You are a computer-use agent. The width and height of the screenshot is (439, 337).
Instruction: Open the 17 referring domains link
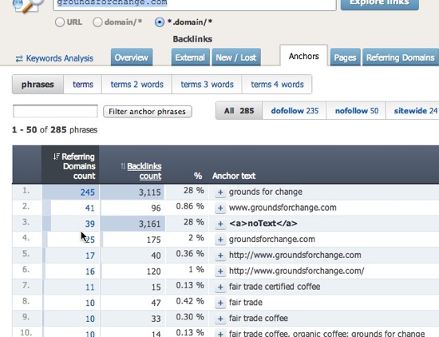click(90, 256)
